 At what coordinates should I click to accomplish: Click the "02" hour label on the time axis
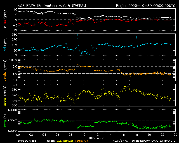click(x=31, y=135)
